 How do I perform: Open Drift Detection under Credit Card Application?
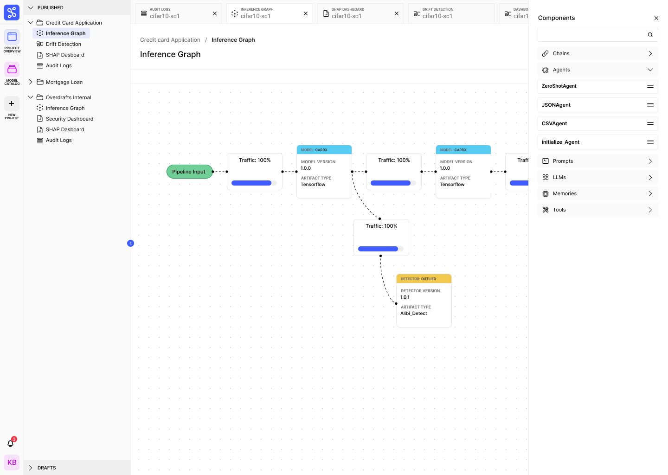pos(59,44)
